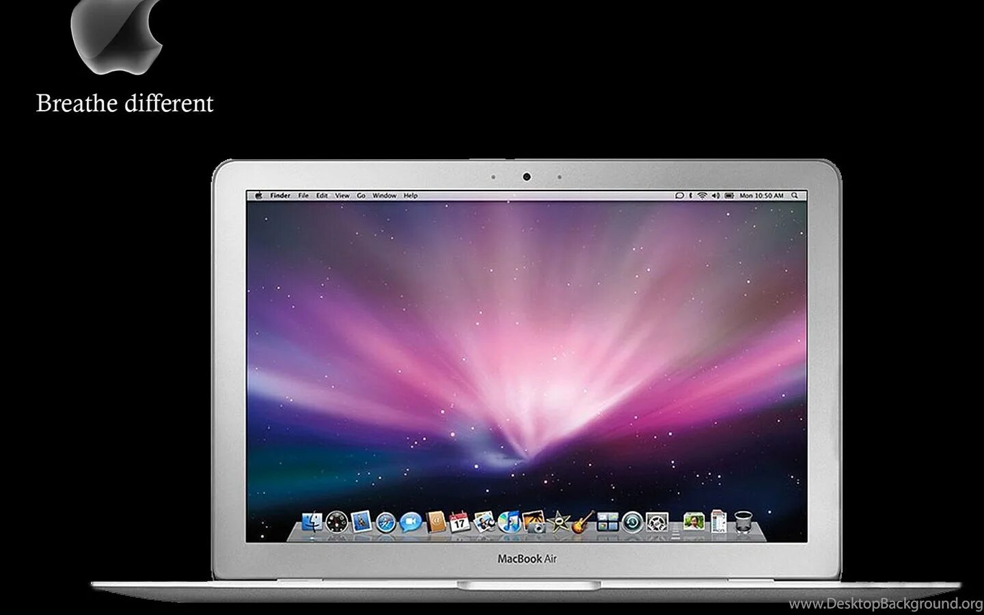Open the Apple menu in menu bar
The height and width of the screenshot is (615, 984).
click(258, 195)
